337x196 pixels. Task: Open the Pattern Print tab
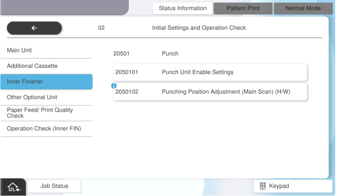coord(243,8)
